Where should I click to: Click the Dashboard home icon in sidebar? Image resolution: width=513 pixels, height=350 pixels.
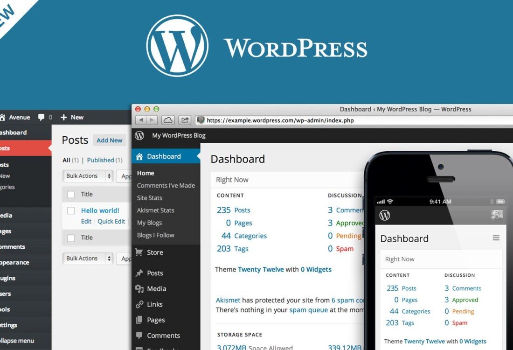click(x=139, y=156)
